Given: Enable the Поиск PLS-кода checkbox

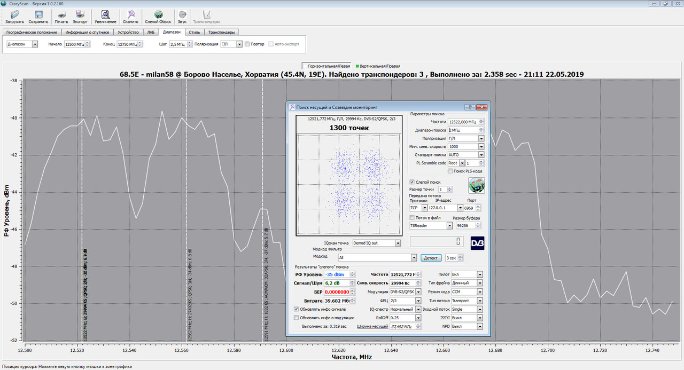Looking at the screenshot, I should click(450, 171).
